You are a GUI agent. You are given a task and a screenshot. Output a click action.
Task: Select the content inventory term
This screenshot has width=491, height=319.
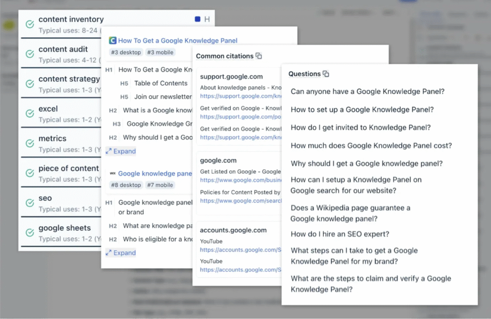71,20
